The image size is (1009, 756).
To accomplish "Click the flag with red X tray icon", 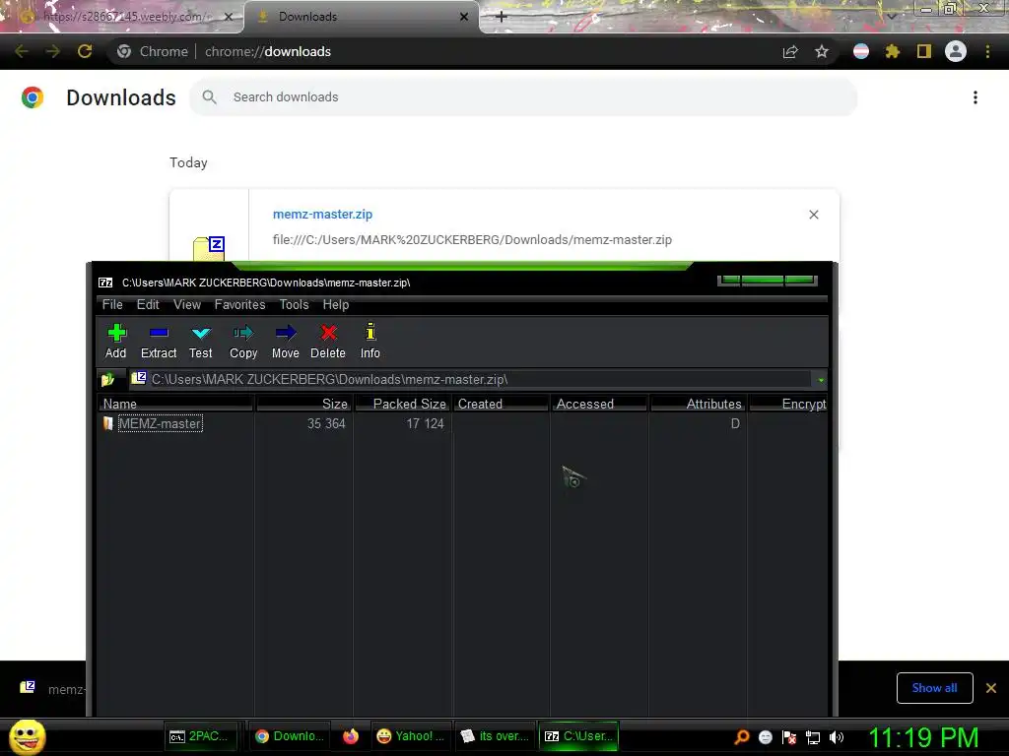I will (789, 737).
